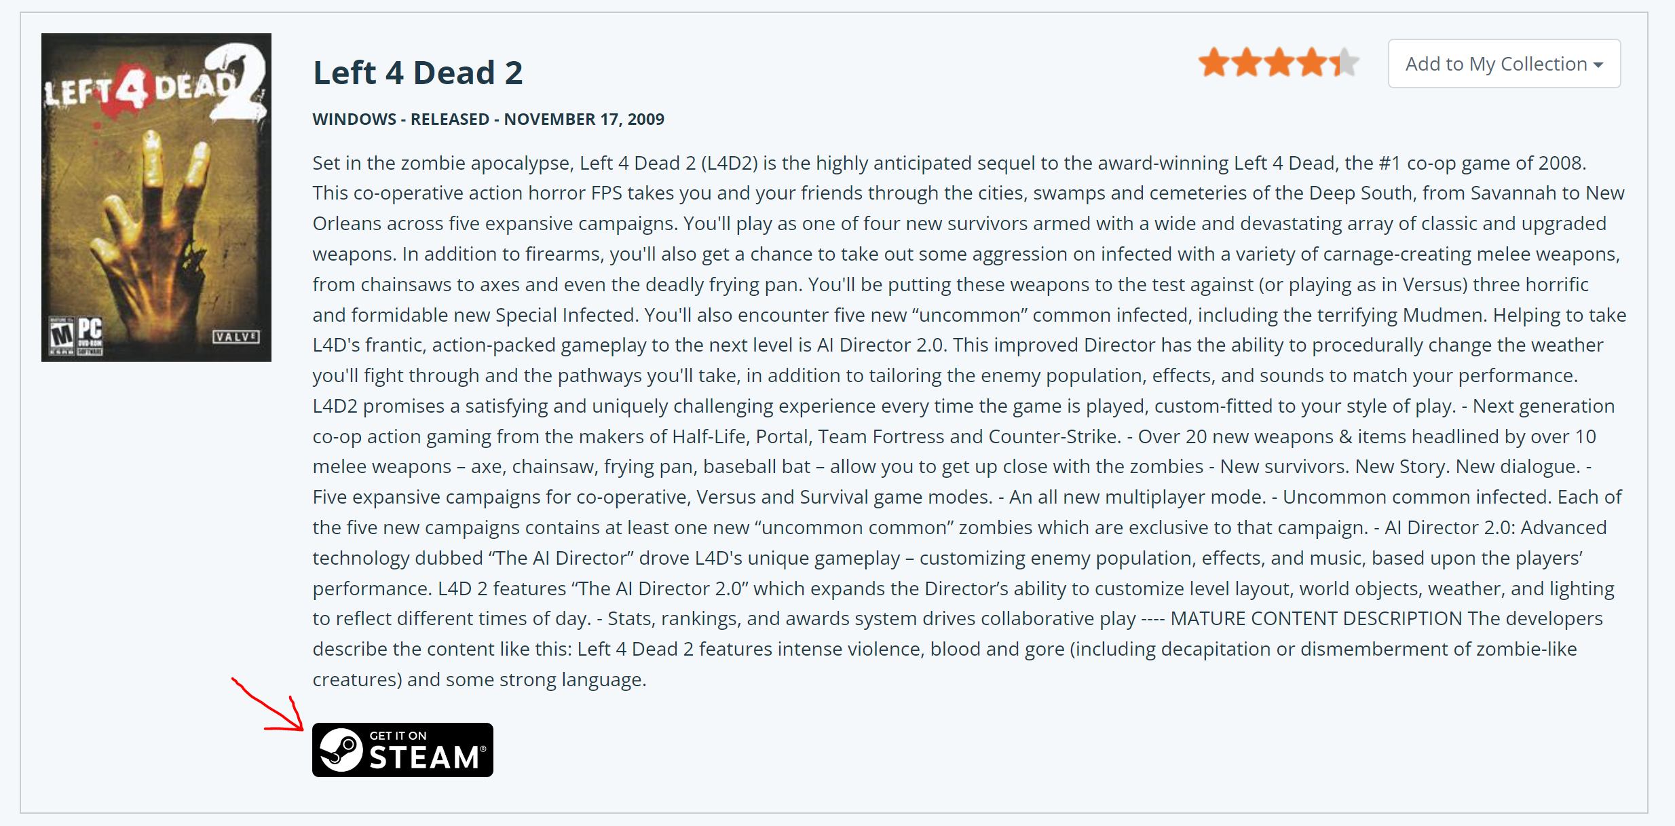Open the Get it on Steam badge
Viewport: 1675px width, 826px height.
click(x=402, y=750)
